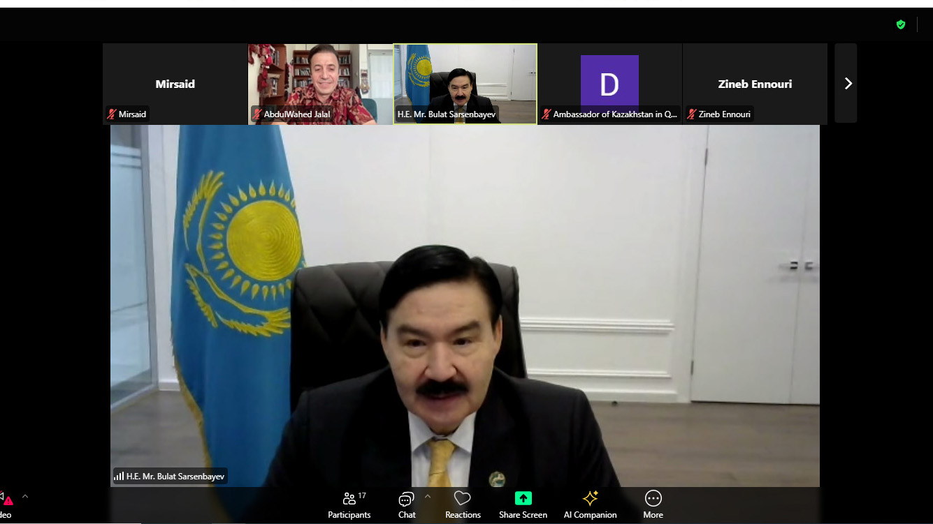Click Zineb Ennouri's muted microphone icon

[691, 114]
